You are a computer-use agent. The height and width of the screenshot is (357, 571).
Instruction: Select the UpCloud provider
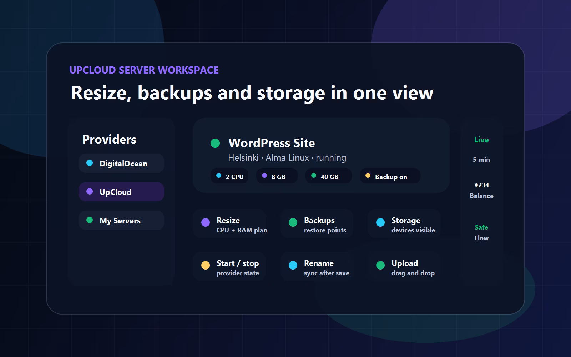coord(121,192)
